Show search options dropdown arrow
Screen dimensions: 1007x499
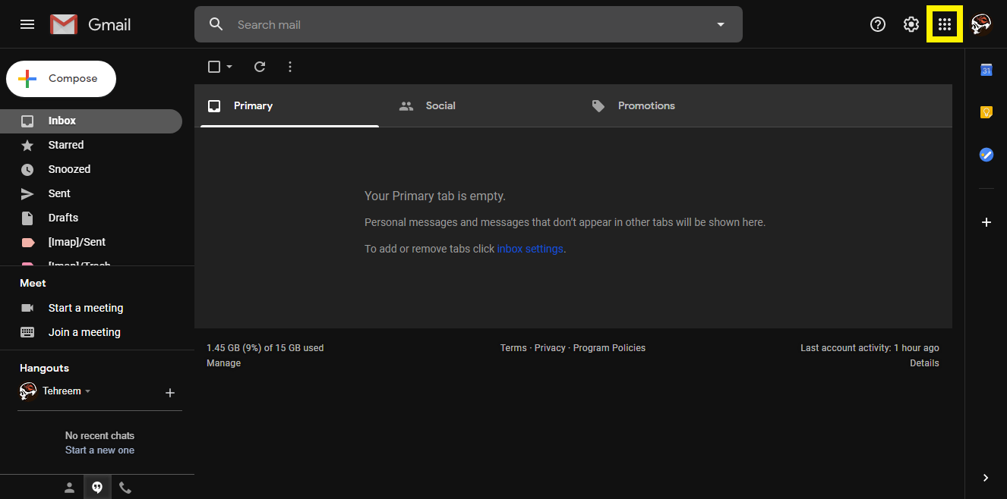[721, 24]
